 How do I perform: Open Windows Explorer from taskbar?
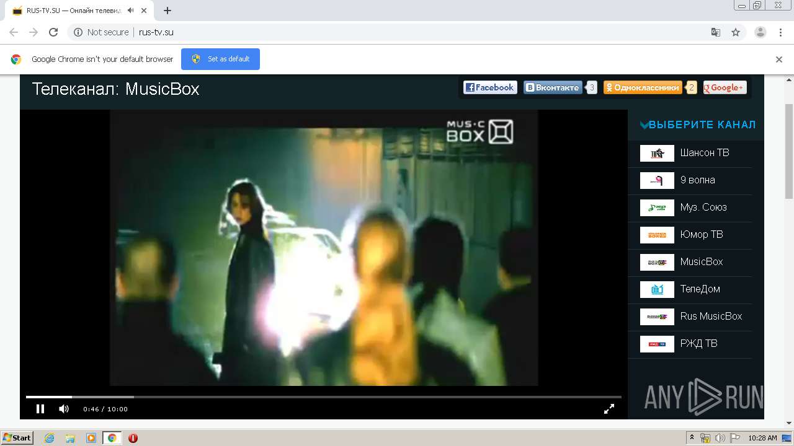coord(70,438)
